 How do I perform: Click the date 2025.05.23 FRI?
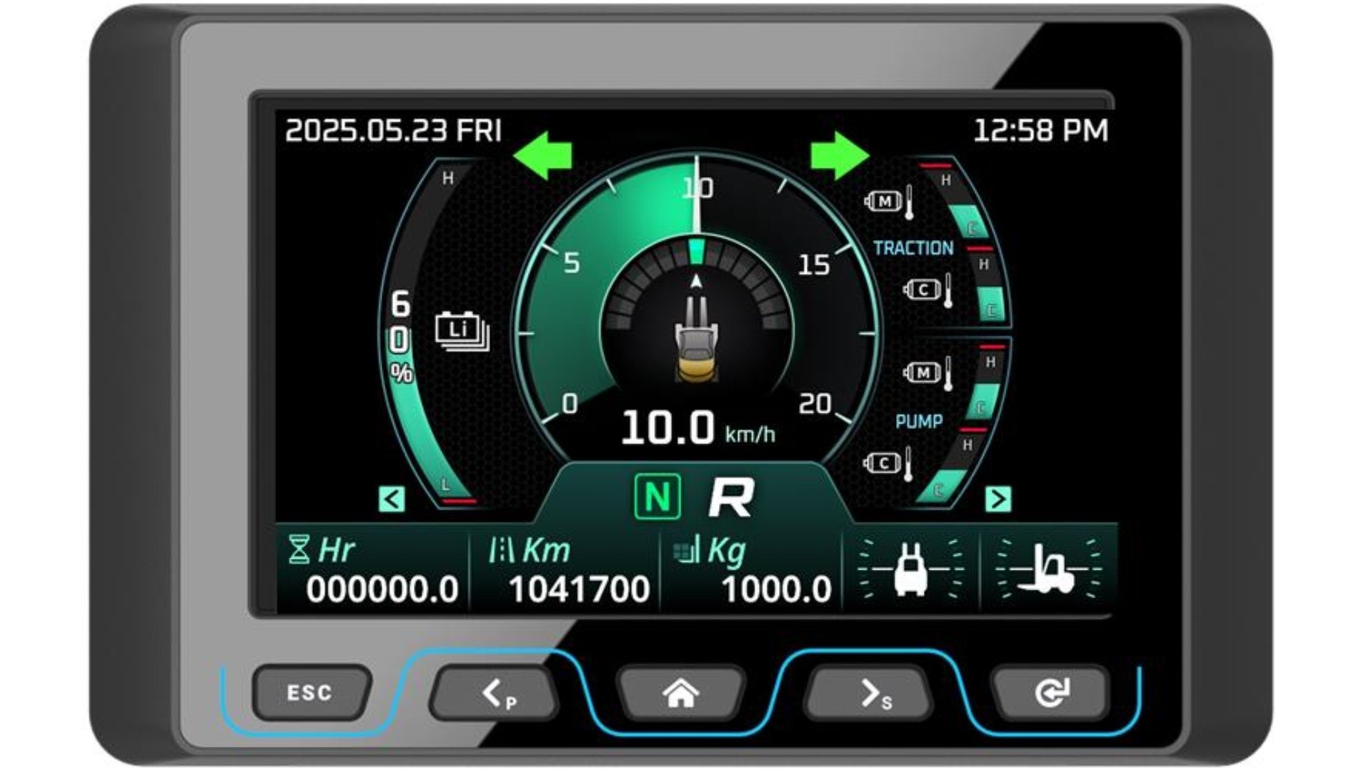click(x=393, y=131)
